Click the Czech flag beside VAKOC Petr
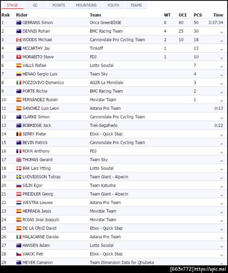 click(x=19, y=254)
